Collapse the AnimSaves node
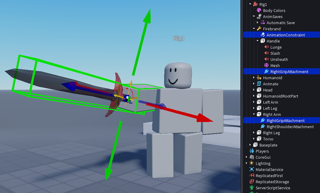The height and width of the screenshot is (193, 320). coord(254,16)
